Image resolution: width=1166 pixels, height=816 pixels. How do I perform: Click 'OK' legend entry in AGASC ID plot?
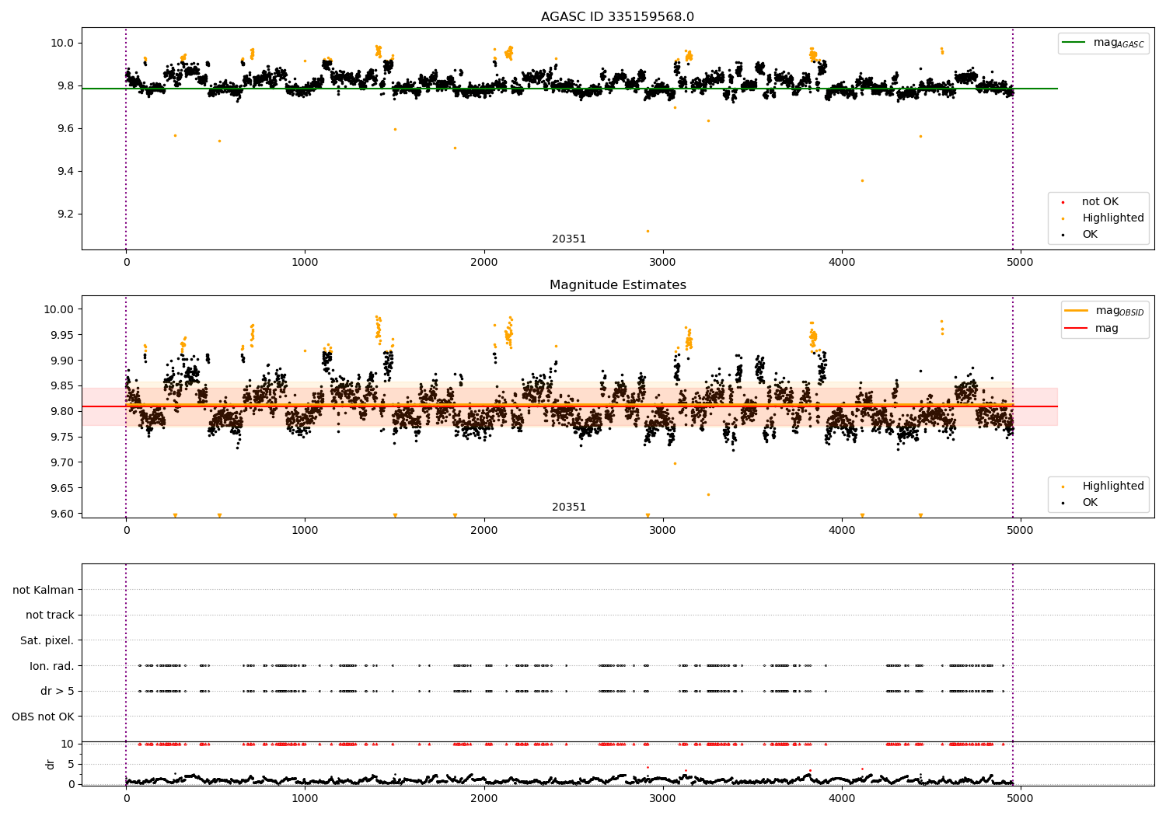click(x=1090, y=235)
